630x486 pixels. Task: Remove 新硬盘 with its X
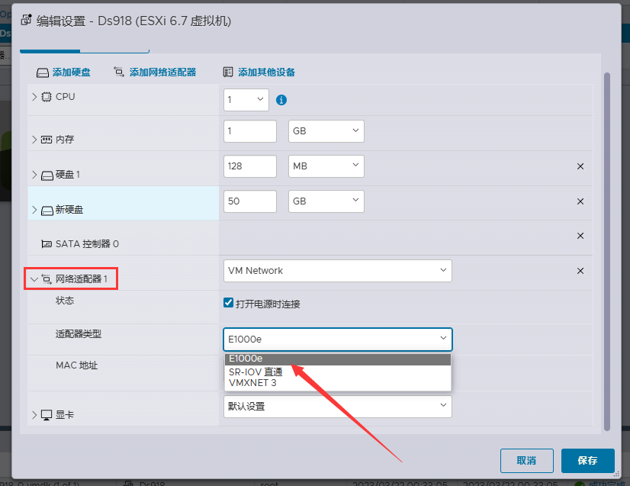tap(580, 201)
